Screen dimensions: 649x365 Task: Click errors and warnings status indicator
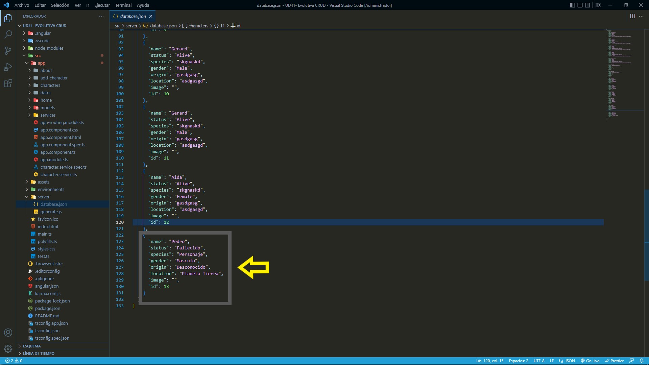pos(14,361)
